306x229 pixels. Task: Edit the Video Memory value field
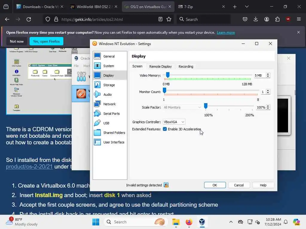(260, 75)
